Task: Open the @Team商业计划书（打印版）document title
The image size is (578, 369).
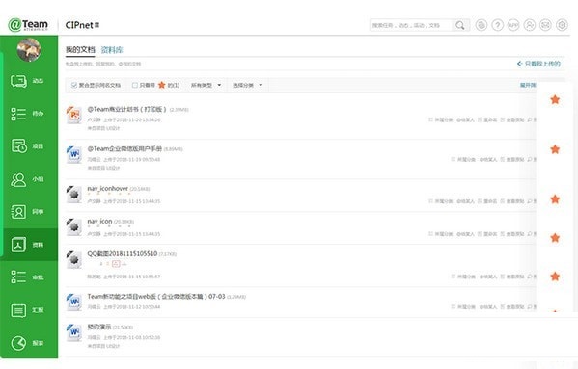Action: (x=126, y=109)
